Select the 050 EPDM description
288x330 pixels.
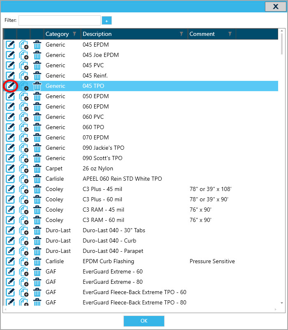pyautogui.click(x=96, y=96)
